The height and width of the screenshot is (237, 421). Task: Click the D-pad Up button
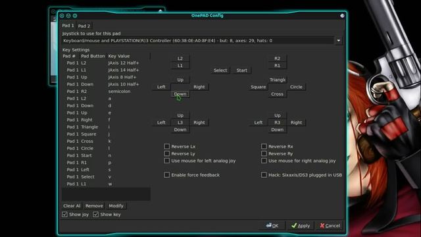180,80
